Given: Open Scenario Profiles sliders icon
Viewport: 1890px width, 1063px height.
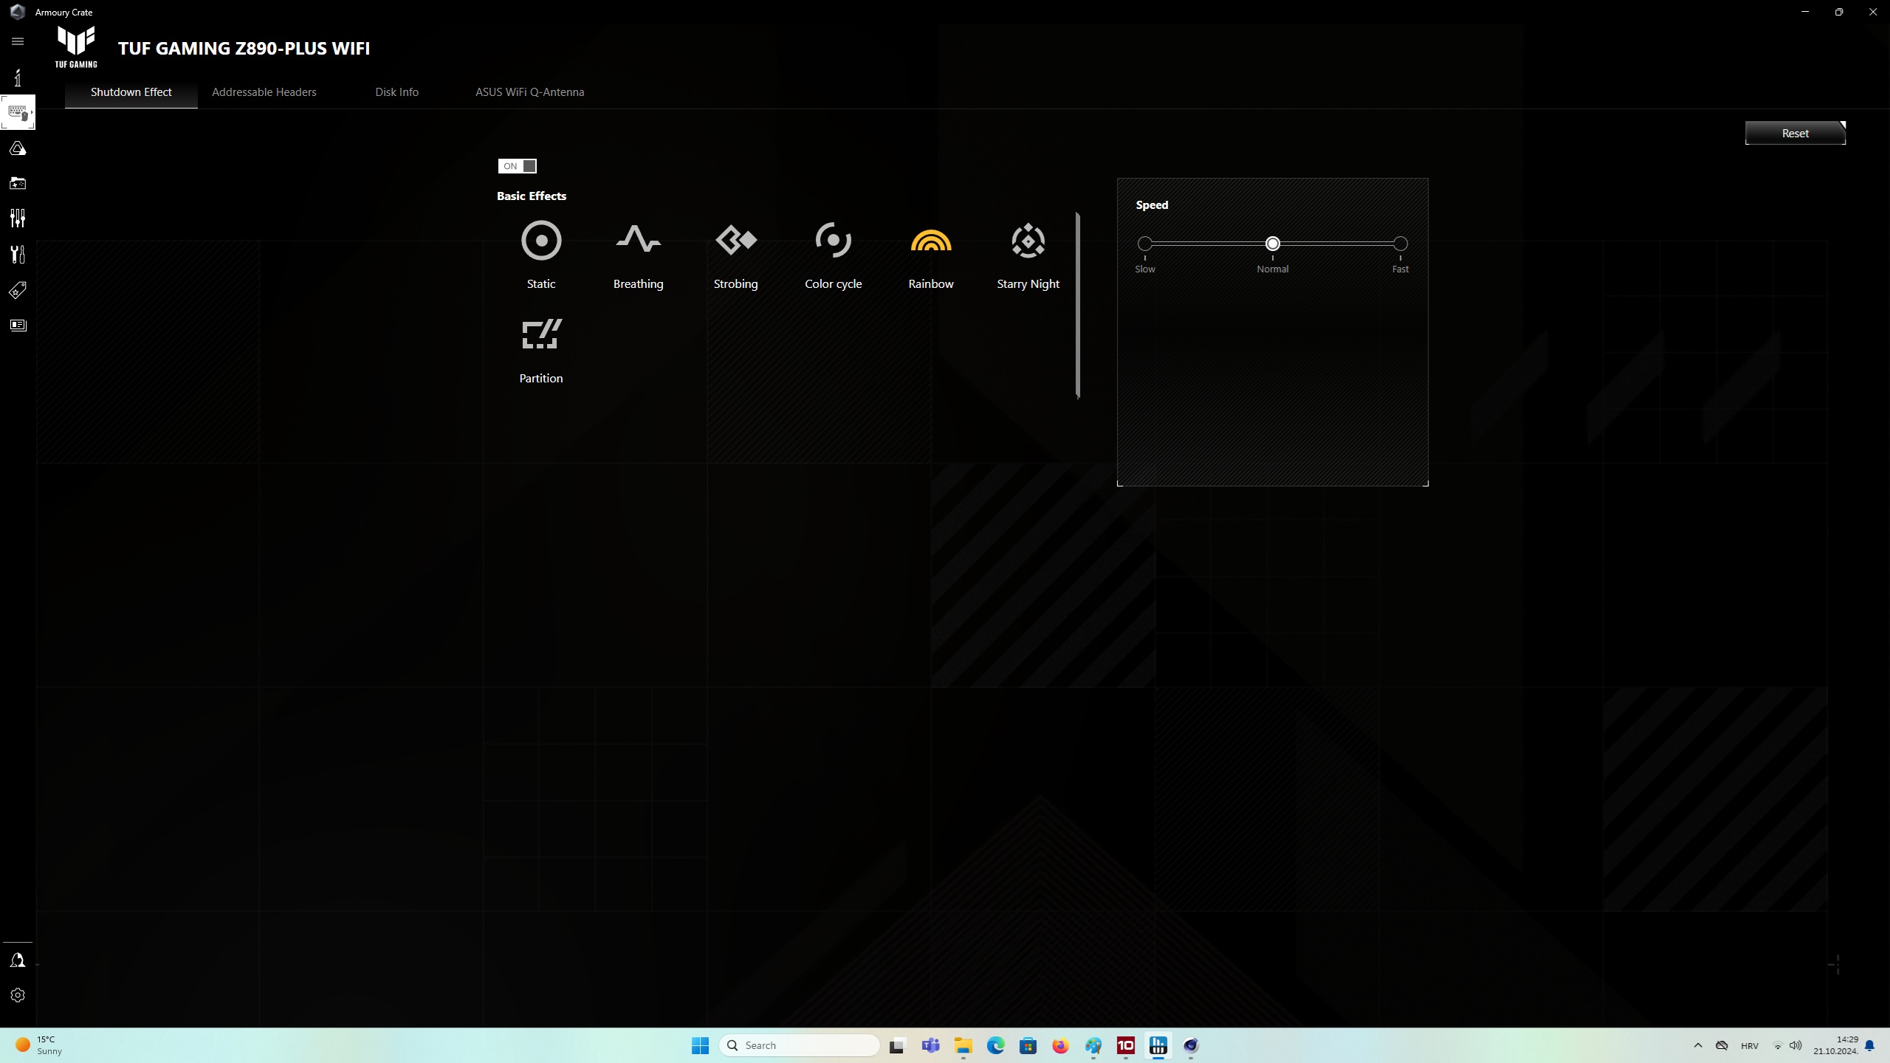Looking at the screenshot, I should click(x=18, y=218).
